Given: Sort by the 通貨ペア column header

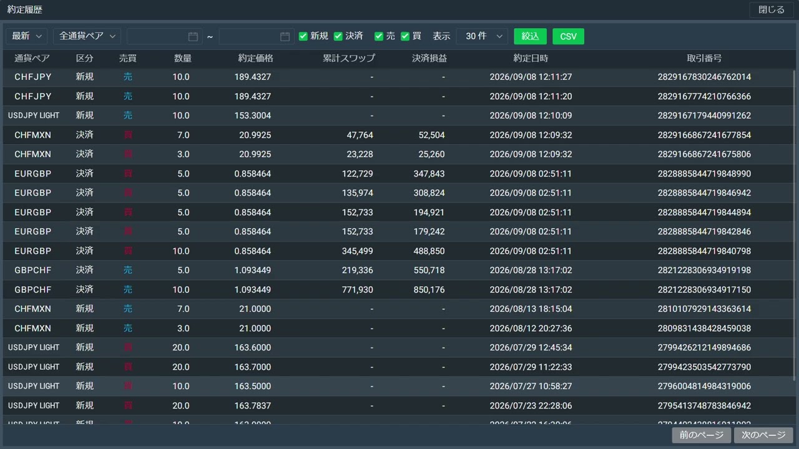Looking at the screenshot, I should [32, 58].
